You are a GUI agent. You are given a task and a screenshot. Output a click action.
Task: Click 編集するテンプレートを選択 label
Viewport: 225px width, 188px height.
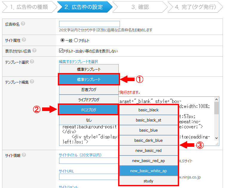click(x=78, y=61)
